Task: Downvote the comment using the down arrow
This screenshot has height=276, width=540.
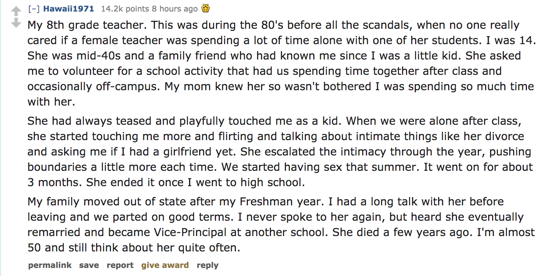Action: (x=15, y=22)
